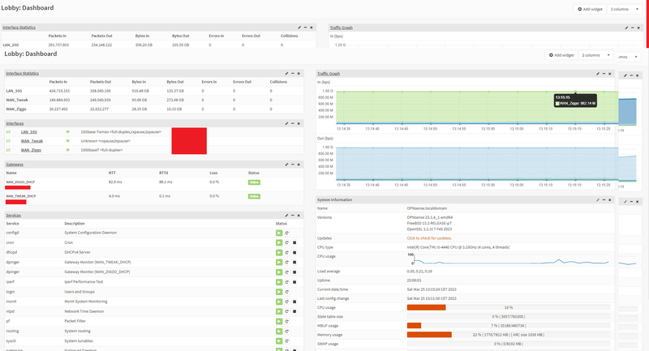Click the Memory usage progress bar

509,335
